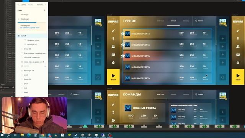
Task: Click the RAPIRA logo in the far-right frame
Action: pos(238,21)
